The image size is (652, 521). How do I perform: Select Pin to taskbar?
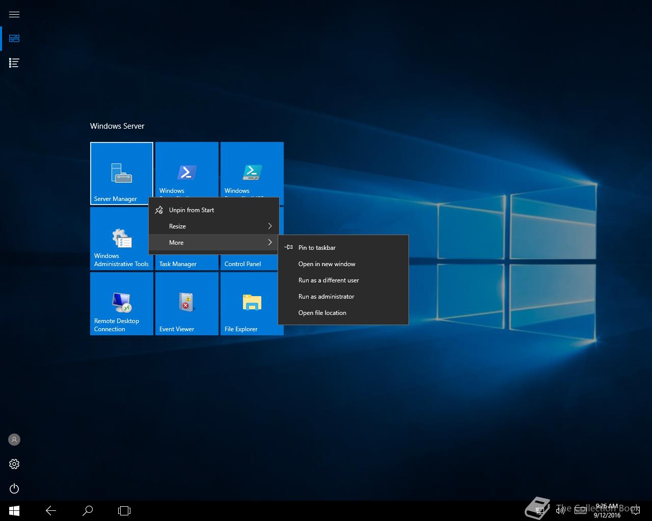[343, 247]
